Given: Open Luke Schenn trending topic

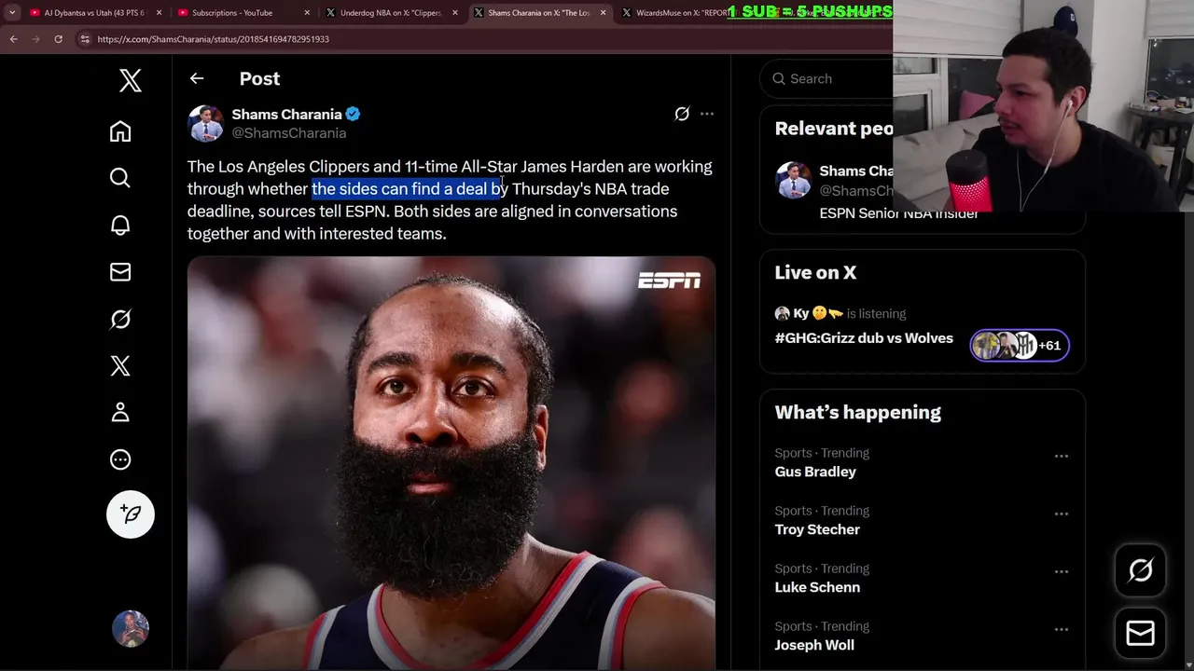Looking at the screenshot, I should tap(817, 587).
